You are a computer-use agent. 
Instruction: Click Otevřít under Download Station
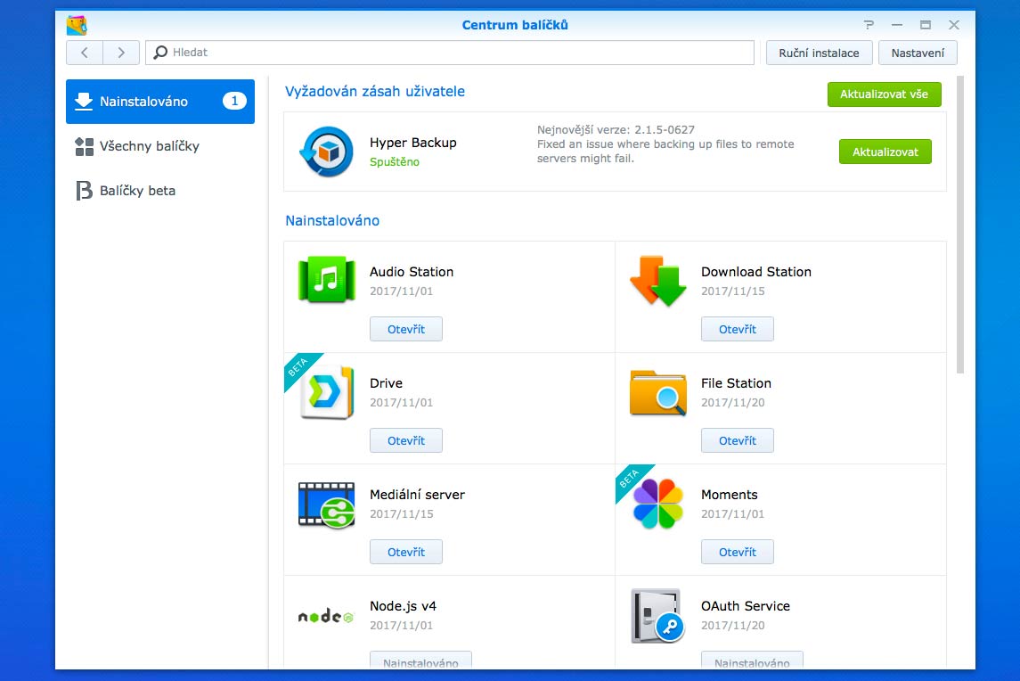pos(737,329)
